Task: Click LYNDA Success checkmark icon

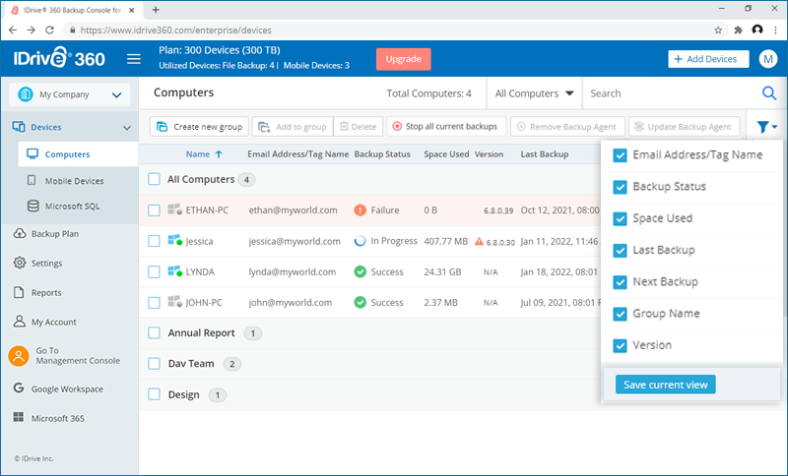Action: (x=360, y=271)
